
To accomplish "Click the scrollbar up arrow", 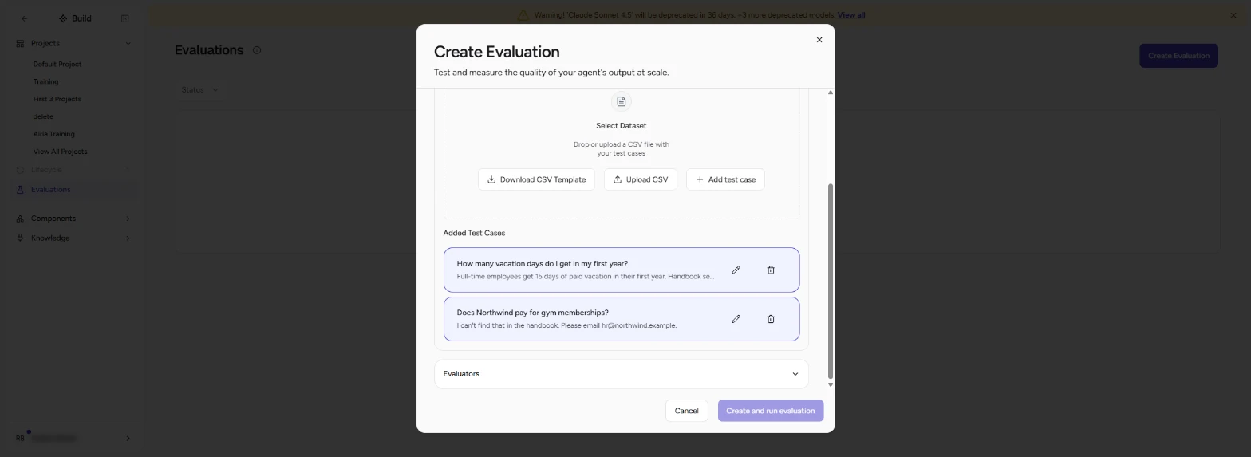I will 831,93.
